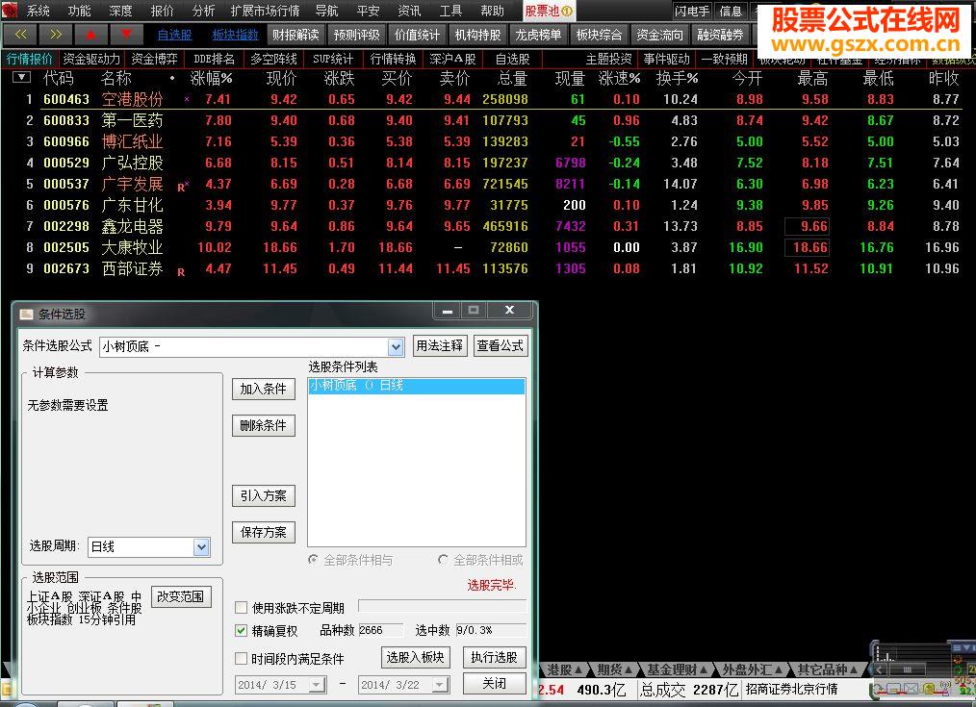Click the 查看公式 button
Image resolution: width=976 pixels, height=707 pixels.
(x=500, y=345)
